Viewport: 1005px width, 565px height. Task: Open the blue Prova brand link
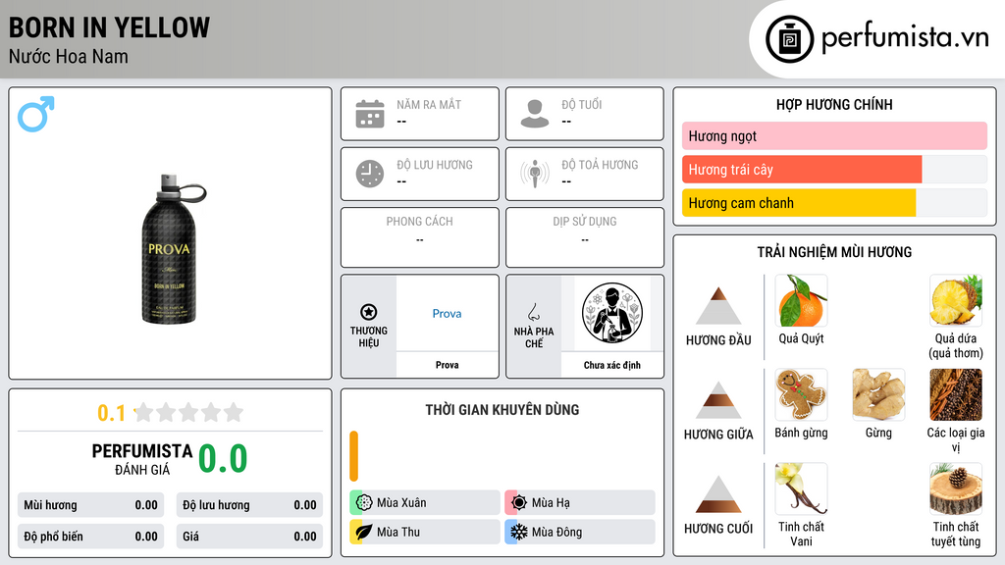point(447,313)
